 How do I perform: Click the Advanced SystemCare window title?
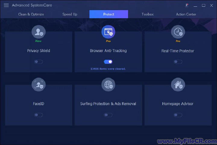pos(32,5)
